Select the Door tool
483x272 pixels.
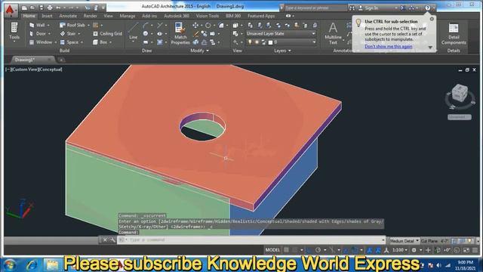pos(38,33)
